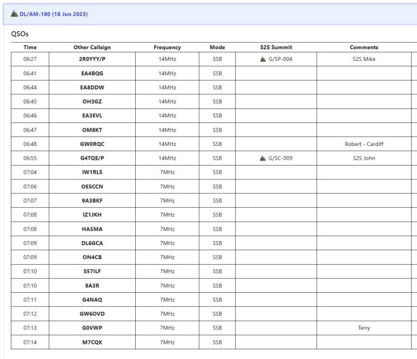This screenshot has width=417, height=359.
Task: Click the summit icon next to G/SC-009
Action: 263,158
